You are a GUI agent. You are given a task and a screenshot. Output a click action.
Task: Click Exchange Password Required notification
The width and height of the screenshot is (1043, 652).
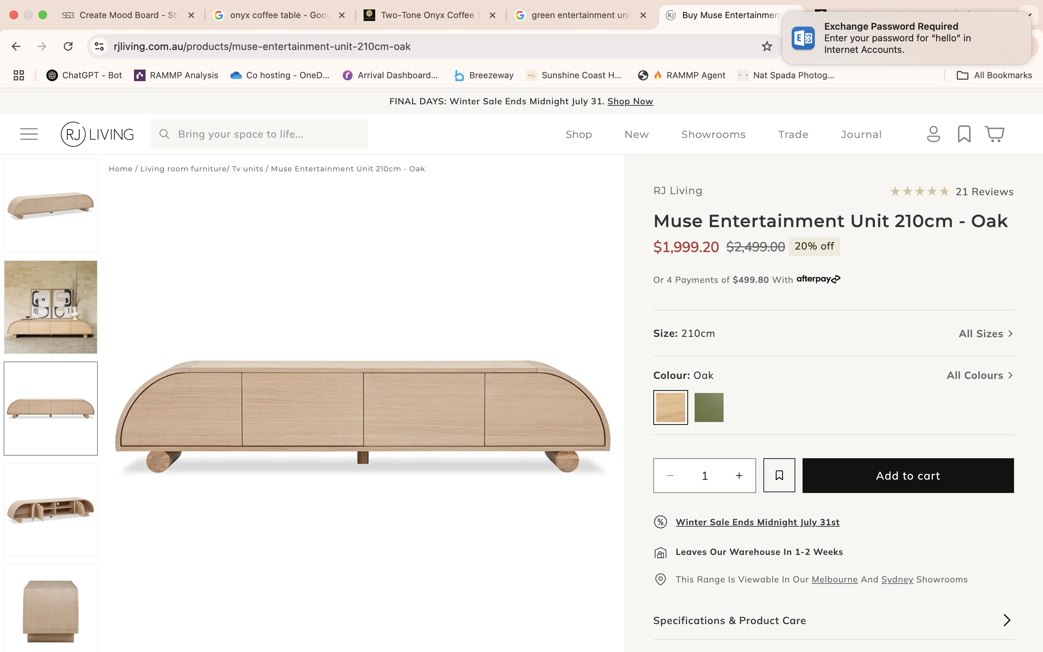(x=906, y=38)
